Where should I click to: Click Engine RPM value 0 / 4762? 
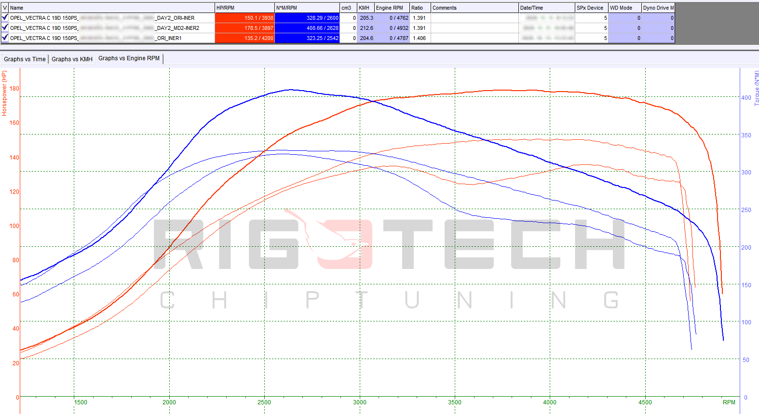tap(392, 18)
